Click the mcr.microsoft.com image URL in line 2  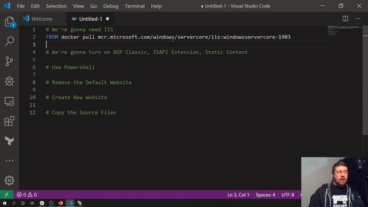click(x=194, y=37)
